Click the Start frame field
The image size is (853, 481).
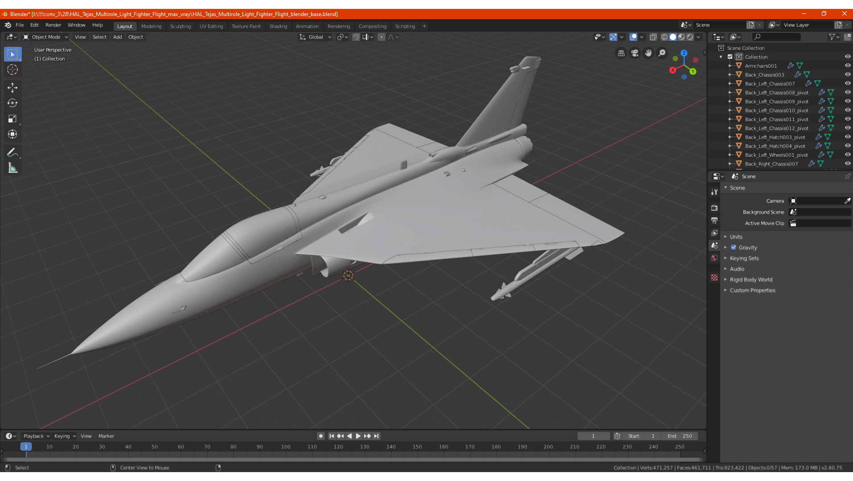pos(641,436)
